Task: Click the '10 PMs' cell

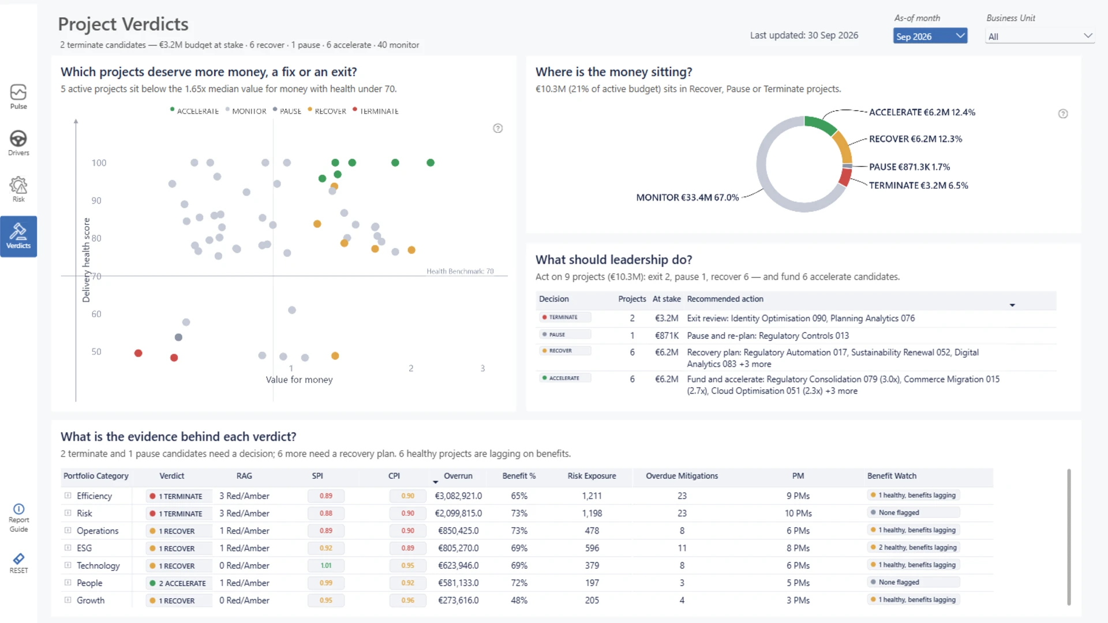Action: (798, 513)
